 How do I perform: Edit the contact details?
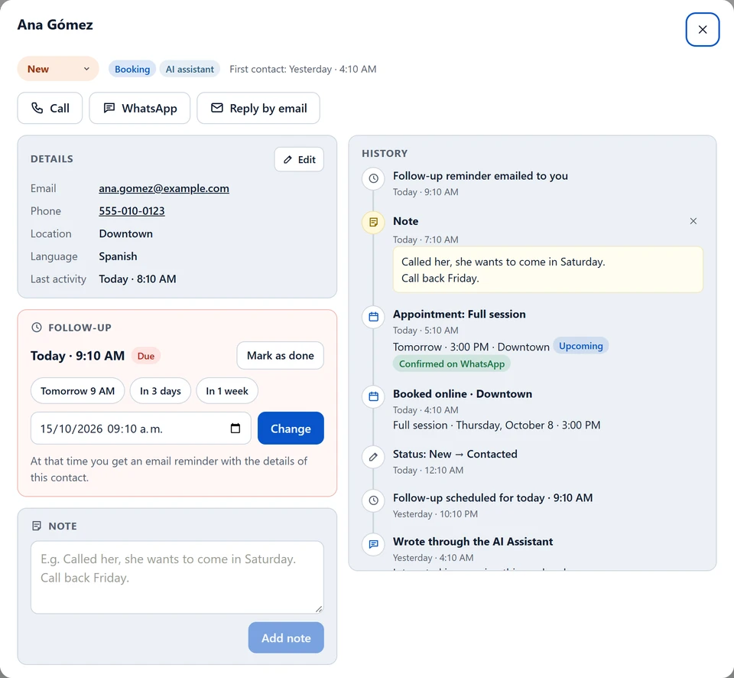(x=299, y=159)
